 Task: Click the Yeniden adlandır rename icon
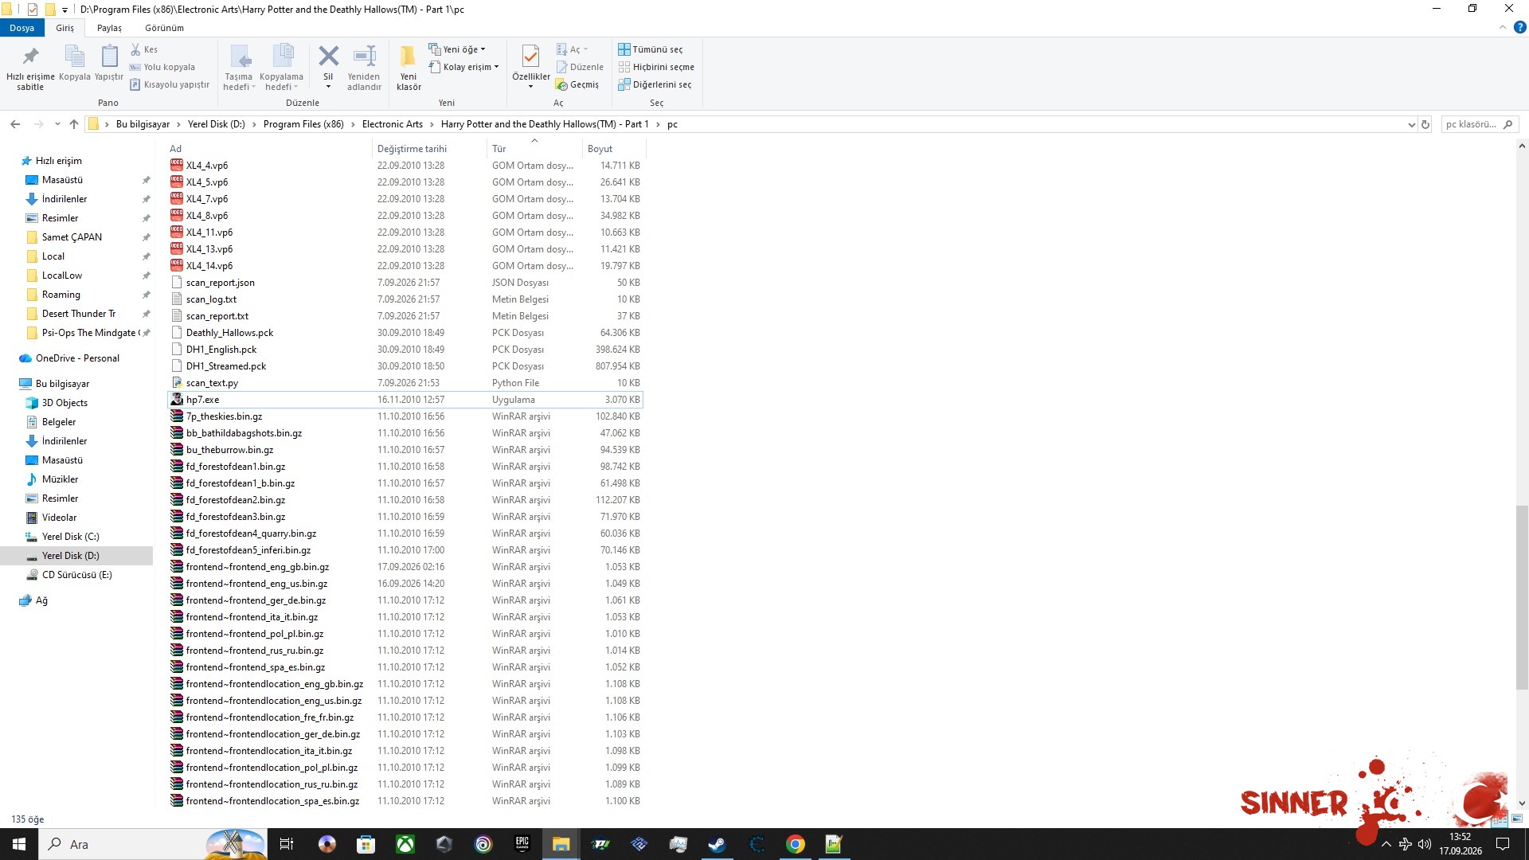365,57
